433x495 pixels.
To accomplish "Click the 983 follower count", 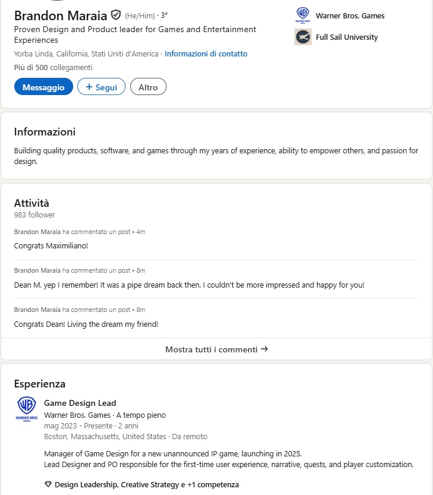I will coord(34,215).
